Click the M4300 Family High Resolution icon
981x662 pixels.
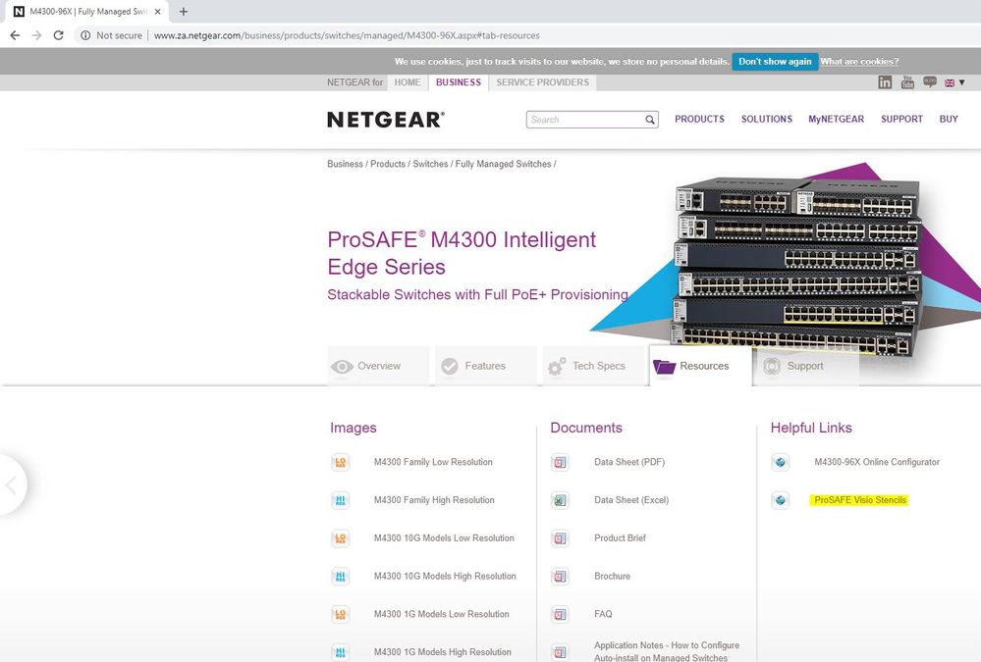(x=340, y=500)
